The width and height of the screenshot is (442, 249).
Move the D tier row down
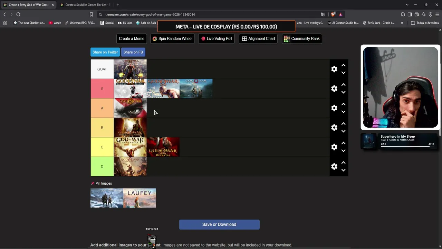tap(343, 170)
